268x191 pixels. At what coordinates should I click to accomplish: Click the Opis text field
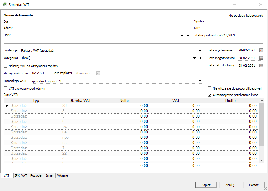tap(98, 35)
